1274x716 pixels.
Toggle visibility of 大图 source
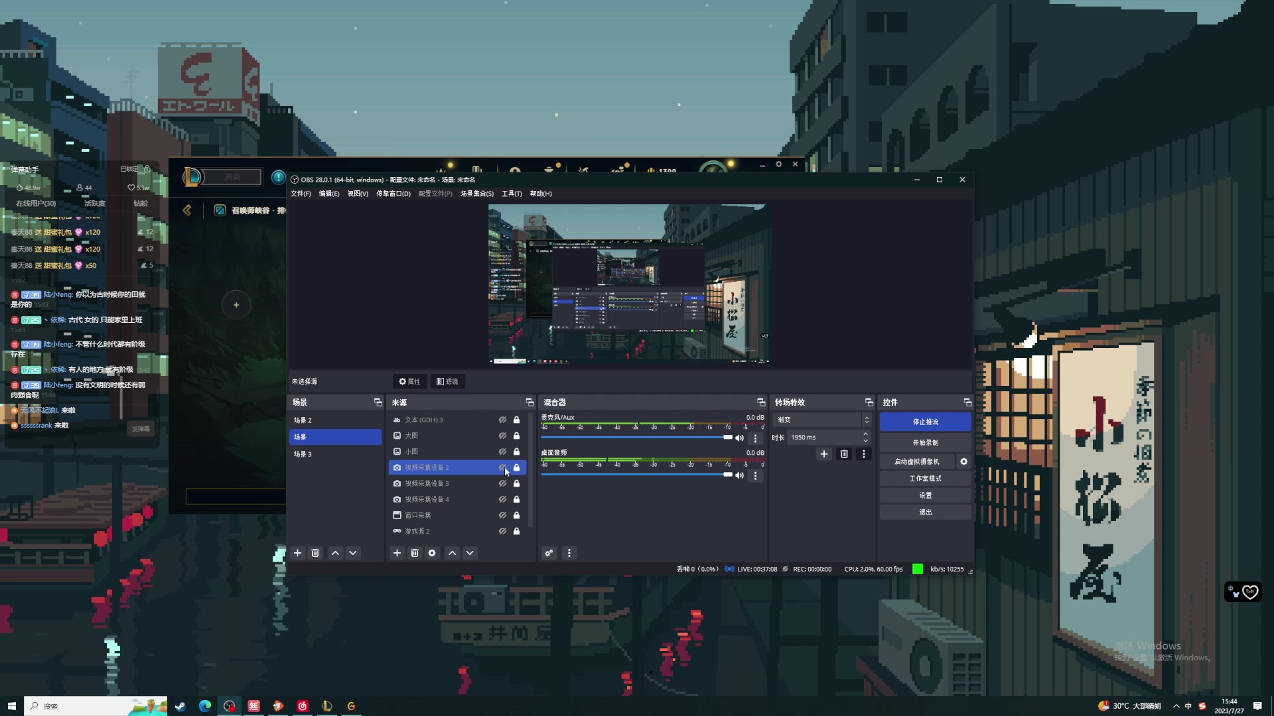pyautogui.click(x=502, y=436)
